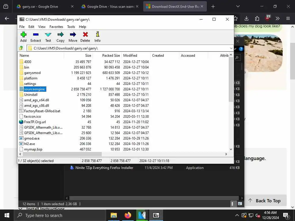The image size is (295, 221).
Task: Select the platform folder
Action: [x=31, y=78]
